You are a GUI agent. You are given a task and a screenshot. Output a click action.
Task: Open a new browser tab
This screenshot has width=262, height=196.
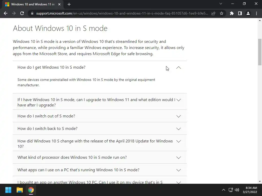[69, 4]
